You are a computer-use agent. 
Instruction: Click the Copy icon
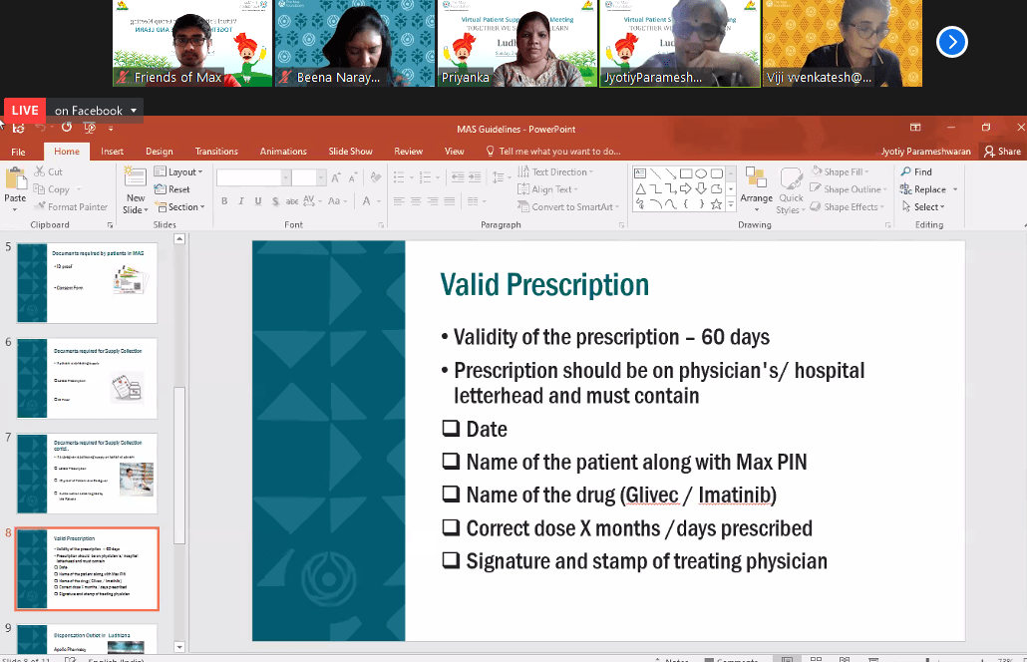(39, 189)
